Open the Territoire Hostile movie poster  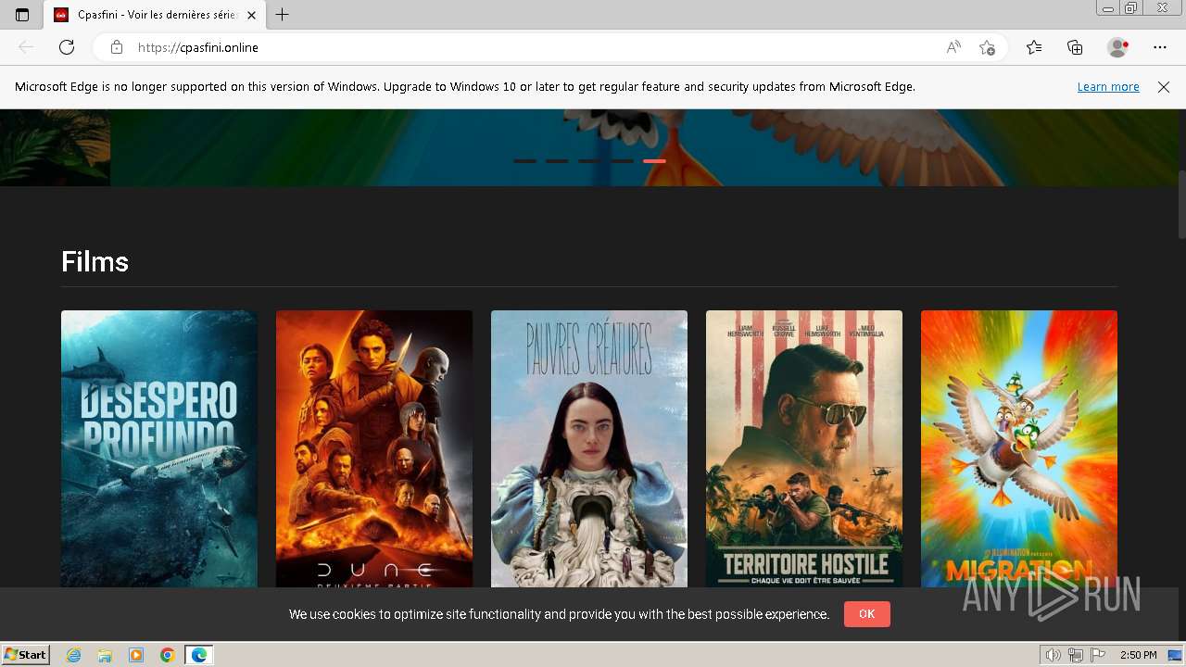804,448
